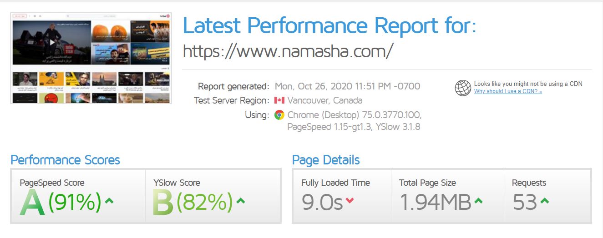Screen dimensions: 603x238
Task: Click the globe CDN icon
Action: (x=463, y=88)
